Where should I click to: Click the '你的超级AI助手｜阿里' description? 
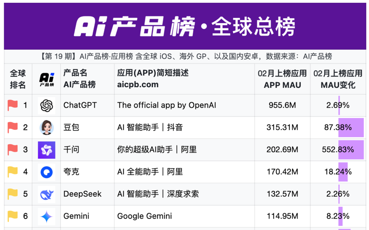157,150
